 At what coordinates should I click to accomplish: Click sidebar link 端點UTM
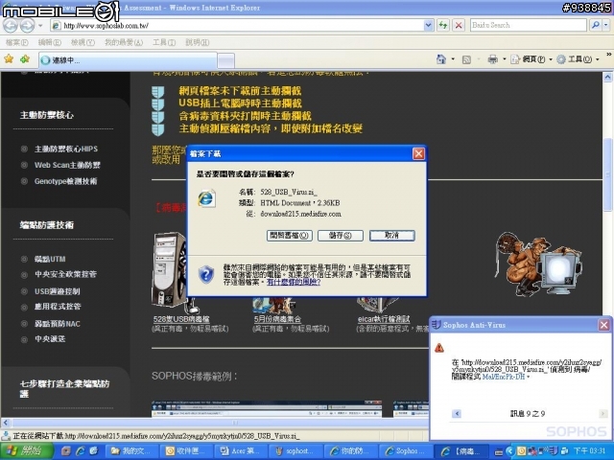click(x=50, y=259)
